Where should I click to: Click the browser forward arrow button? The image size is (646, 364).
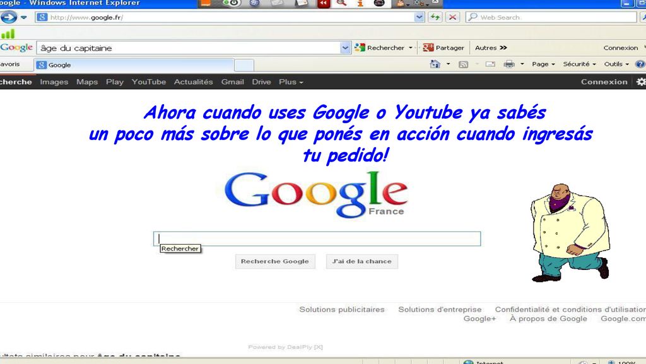9,17
